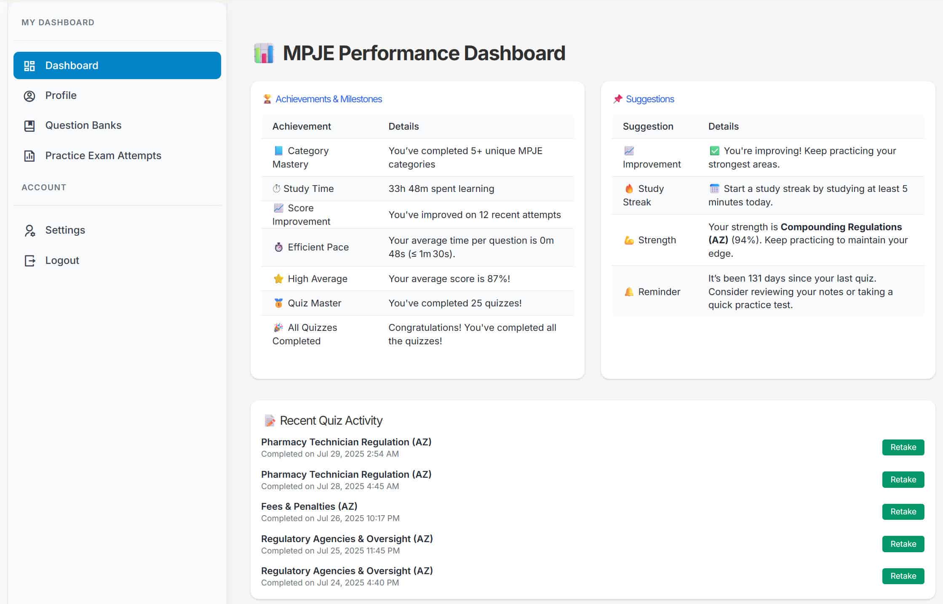Retake the Jul 24 Regulatory Agencies quiz
This screenshot has width=943, height=604.
point(903,576)
